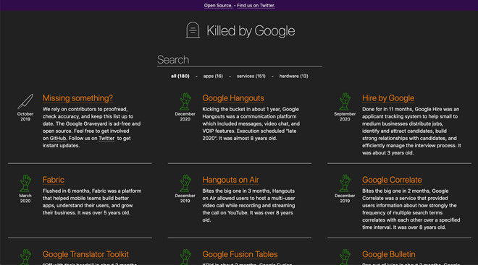Viewport: 478px width, 265px height.
Task: Click the December 2019 date for Hangouts on Air
Action: point(185,198)
